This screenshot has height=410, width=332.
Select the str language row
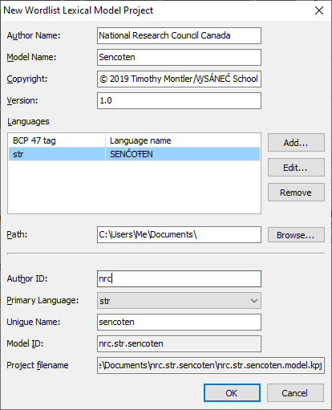[x=134, y=154]
